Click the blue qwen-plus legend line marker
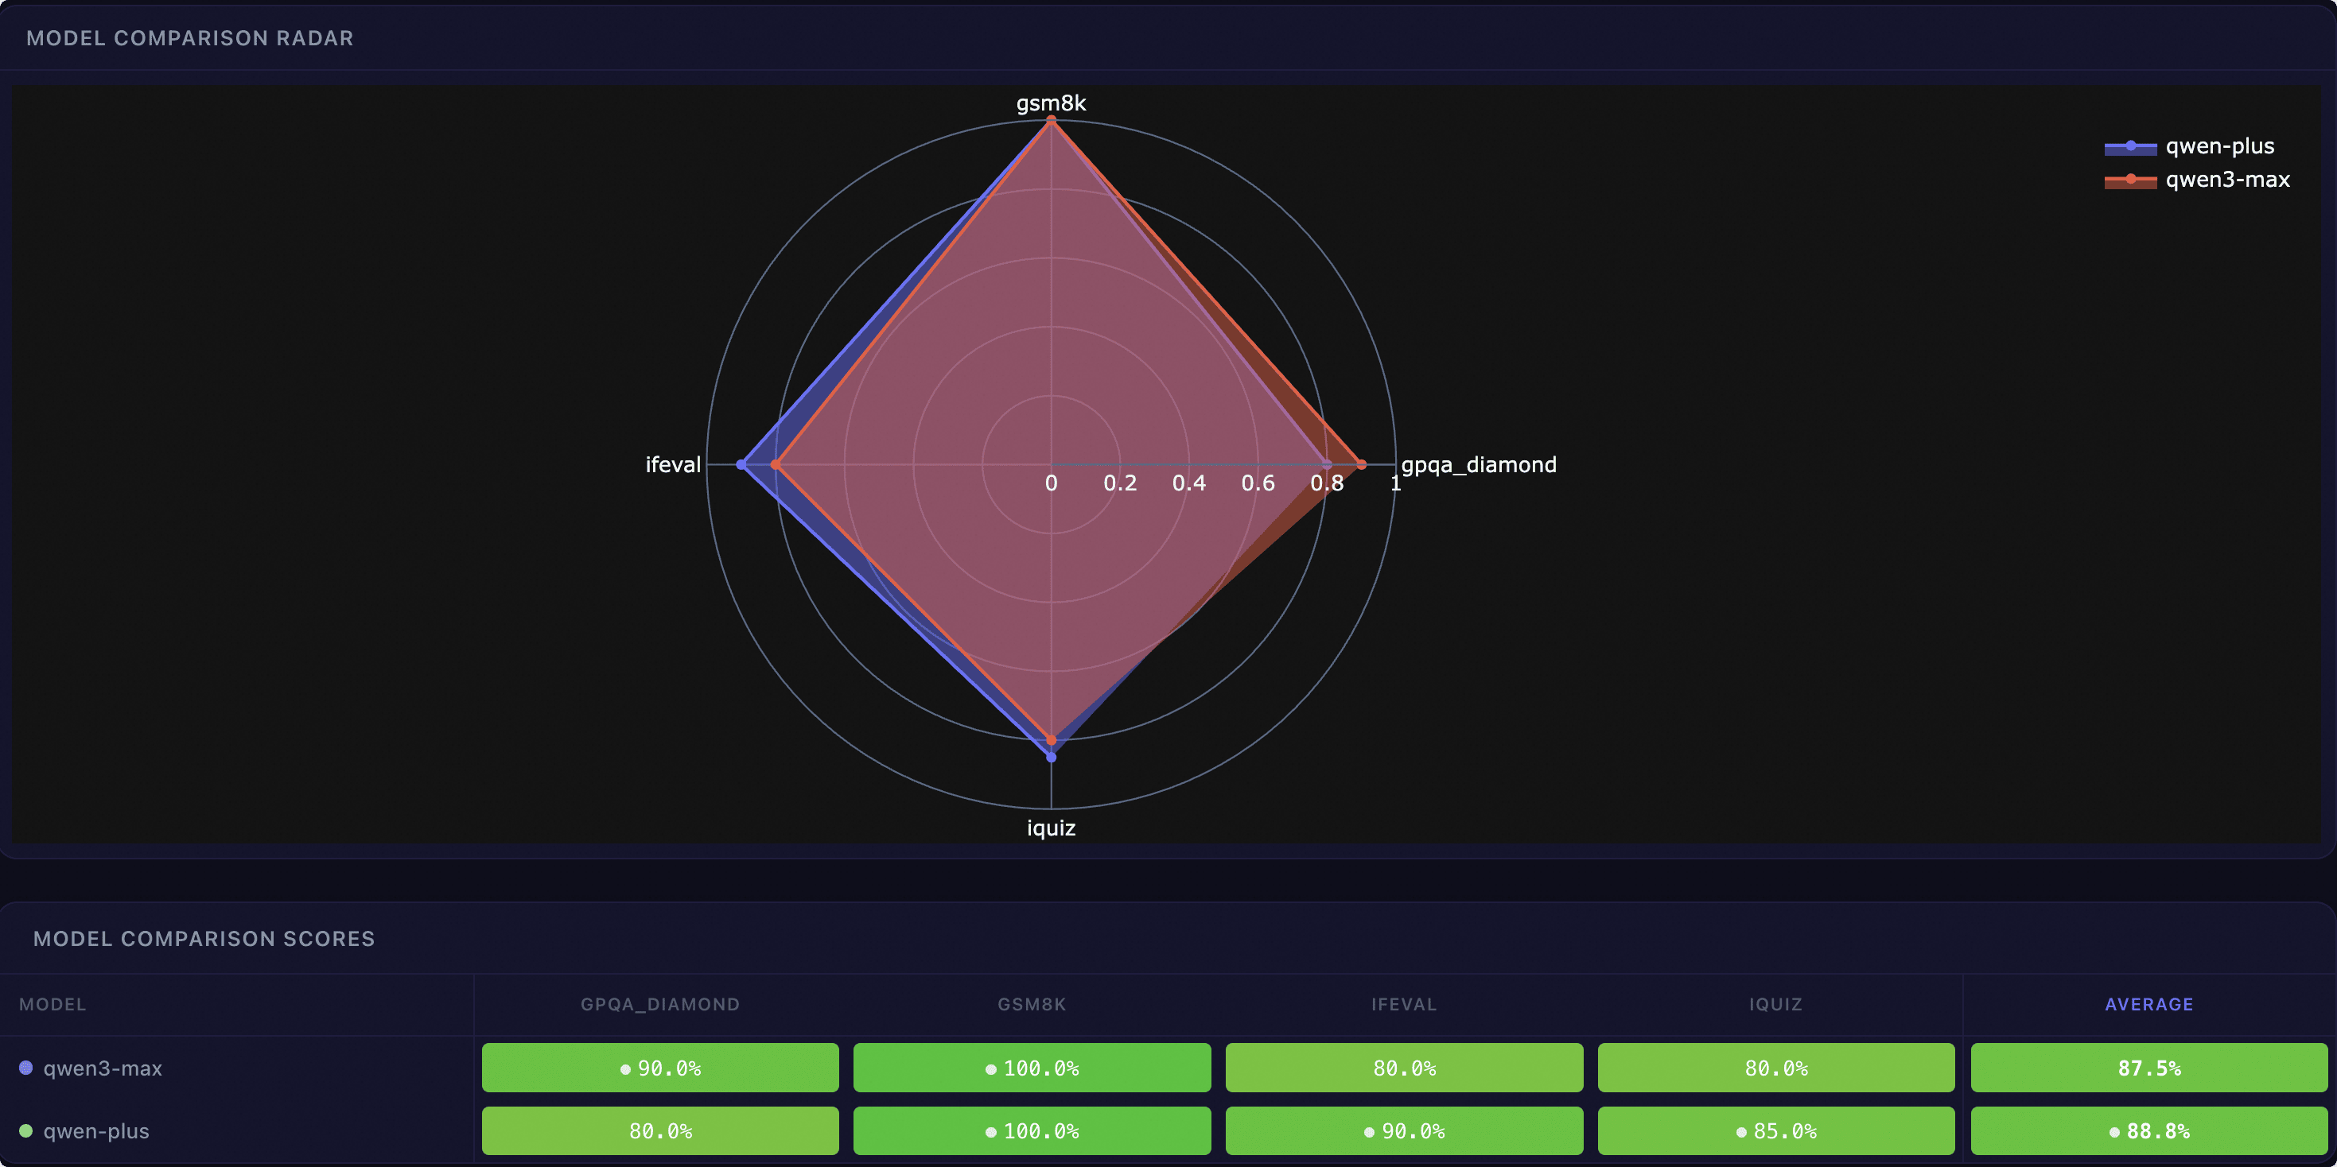The height and width of the screenshot is (1167, 2337). 2130,147
